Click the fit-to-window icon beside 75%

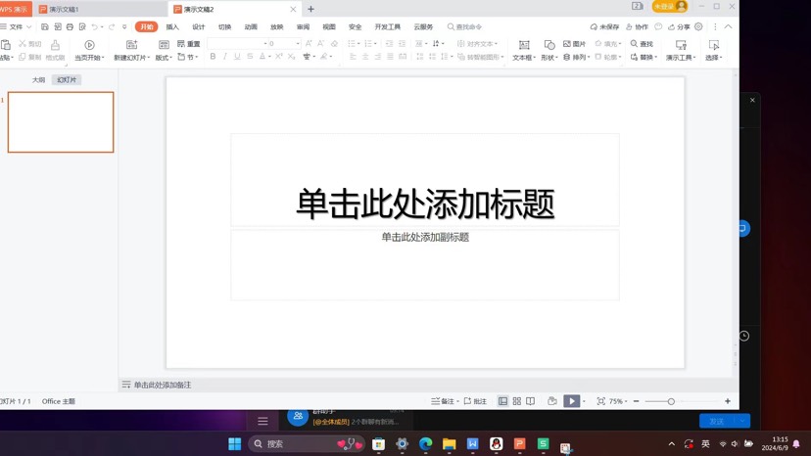pos(600,401)
